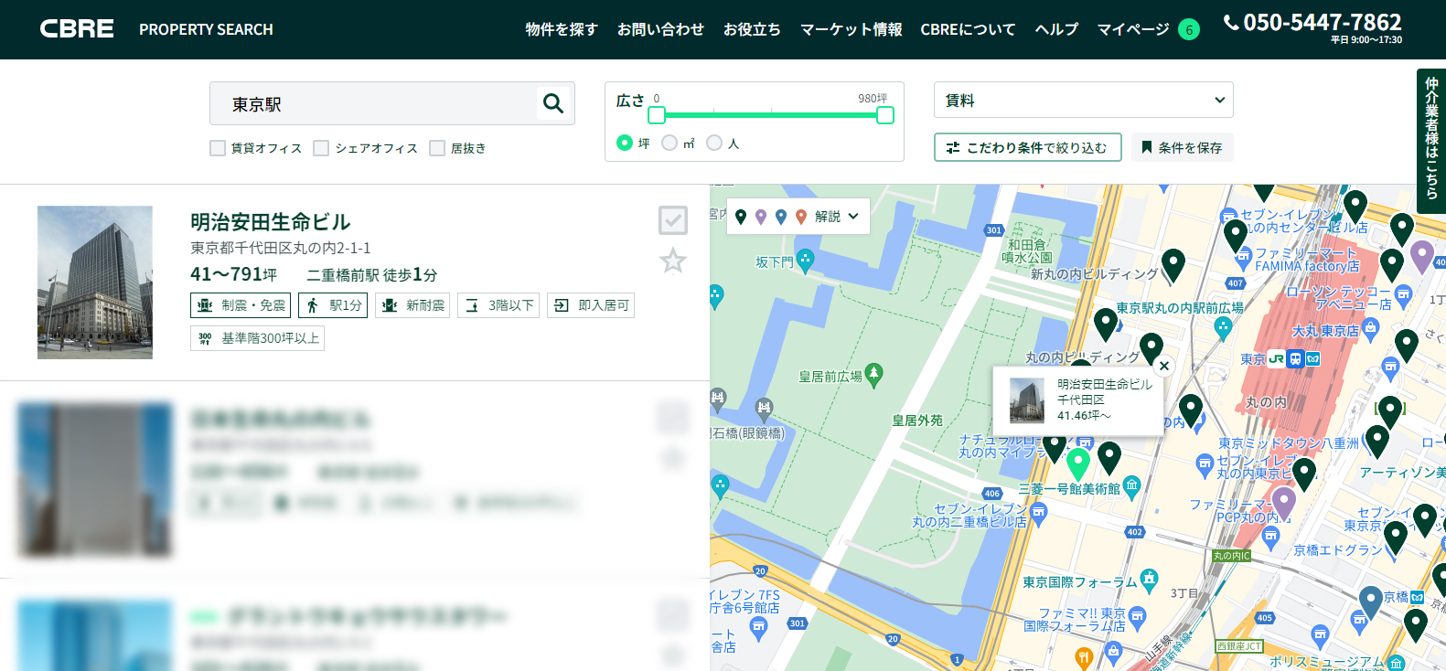Click the bookmark icon in 条件を保存
Screen dimensions: 1446x671
(1146, 147)
